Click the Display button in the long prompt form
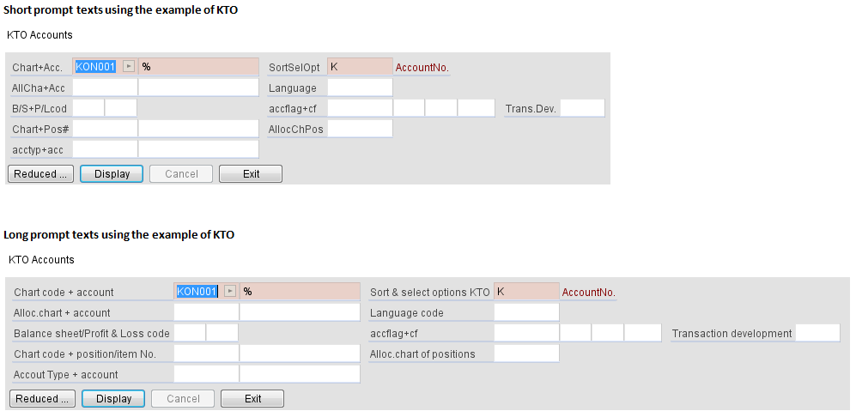The width and height of the screenshot is (856, 417). click(x=113, y=399)
